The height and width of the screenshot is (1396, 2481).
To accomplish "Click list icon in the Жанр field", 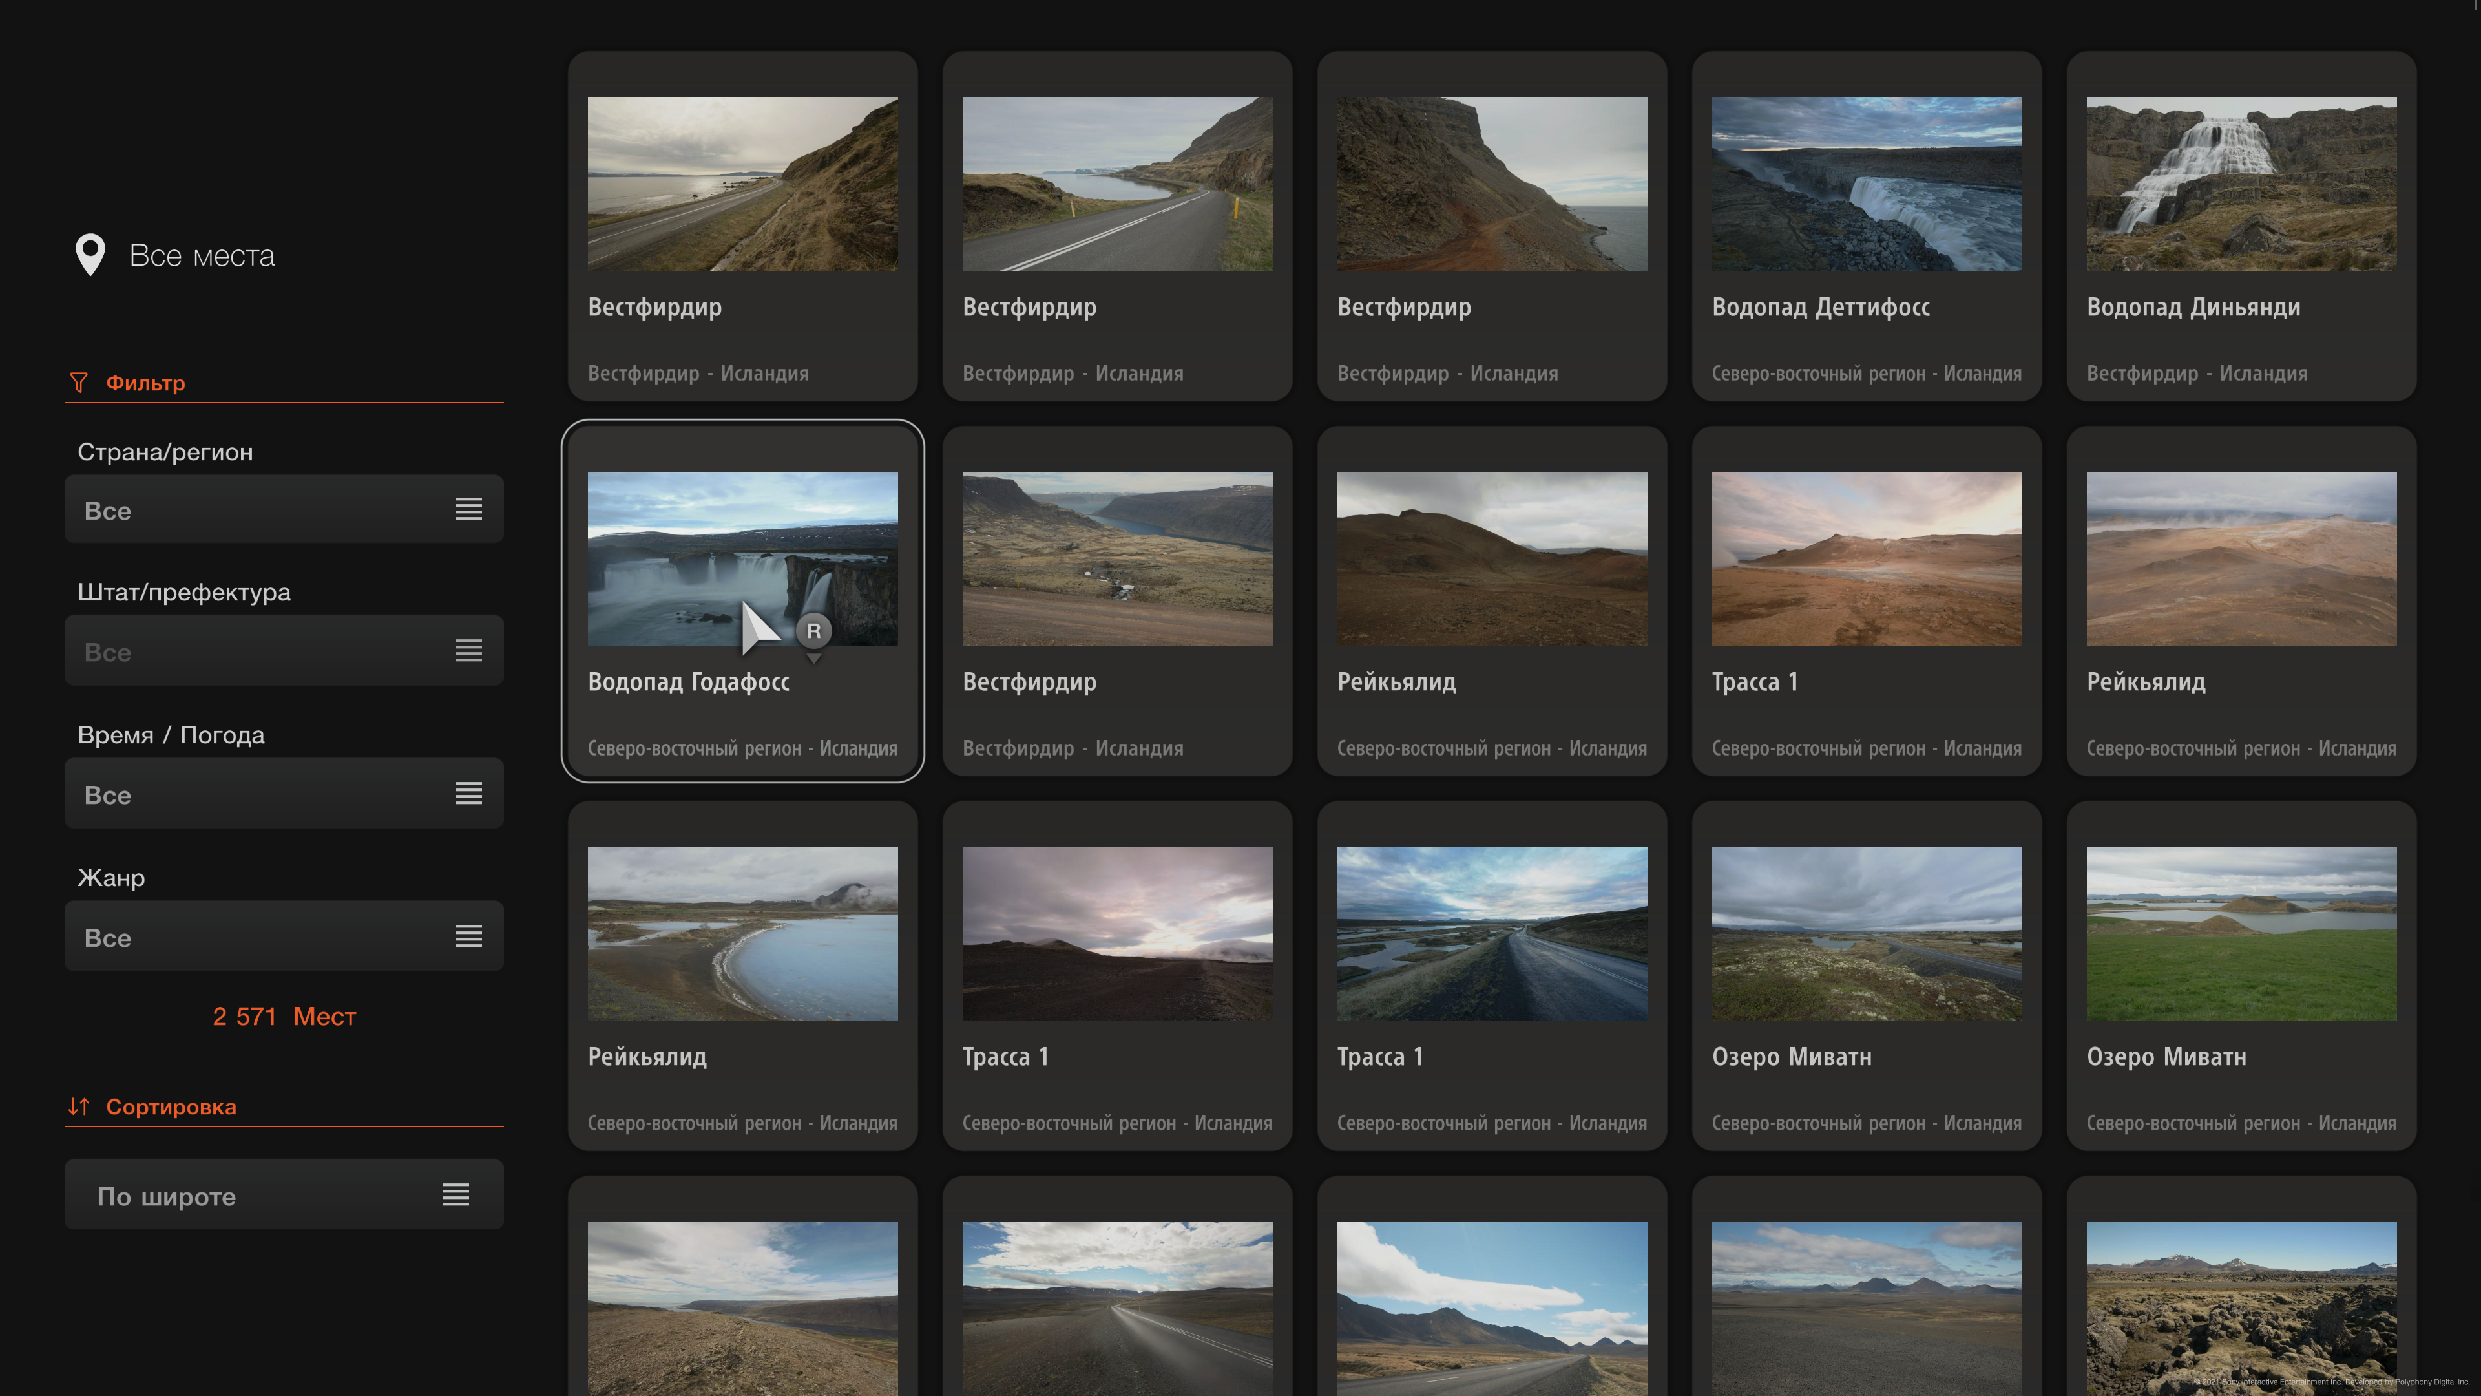I will tap(468, 936).
